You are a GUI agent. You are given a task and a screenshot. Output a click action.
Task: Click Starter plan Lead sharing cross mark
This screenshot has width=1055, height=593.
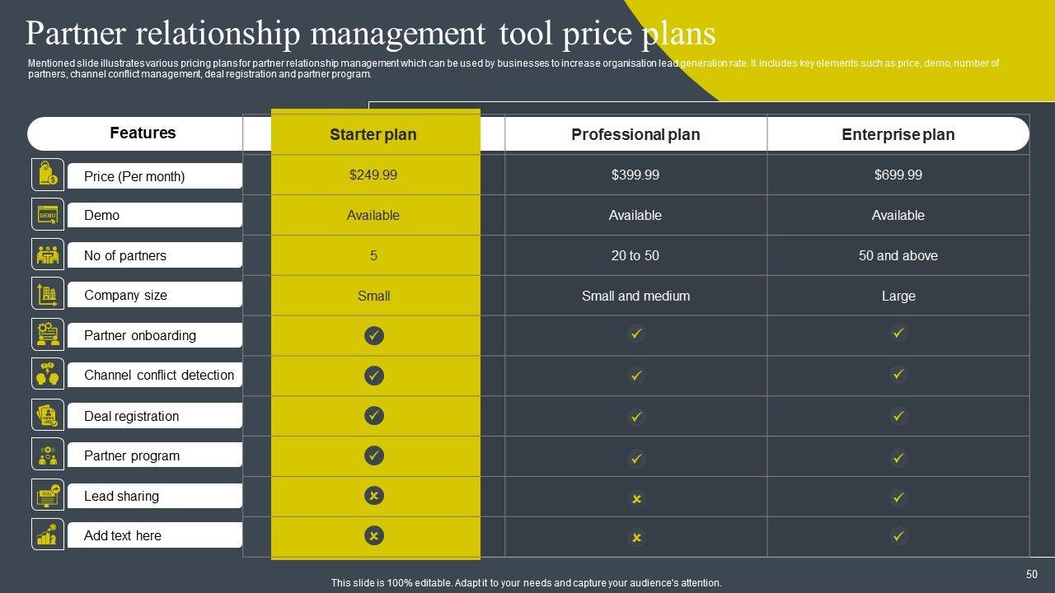(x=374, y=496)
